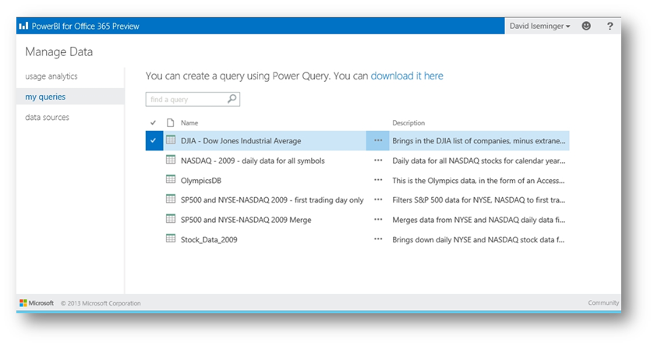Click description 'This is the Olympics data'

(x=479, y=181)
